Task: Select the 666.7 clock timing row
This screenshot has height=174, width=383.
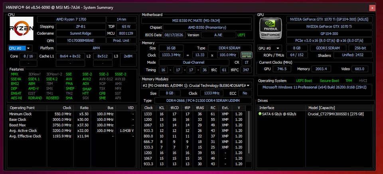Action: (194, 142)
